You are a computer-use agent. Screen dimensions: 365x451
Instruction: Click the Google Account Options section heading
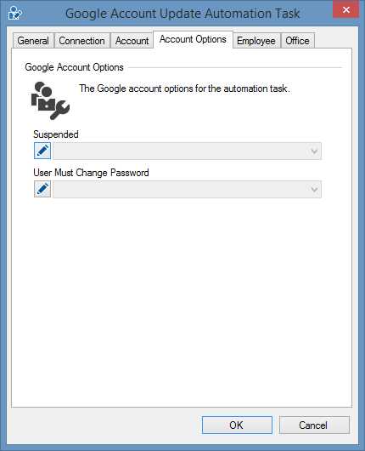[x=74, y=67]
